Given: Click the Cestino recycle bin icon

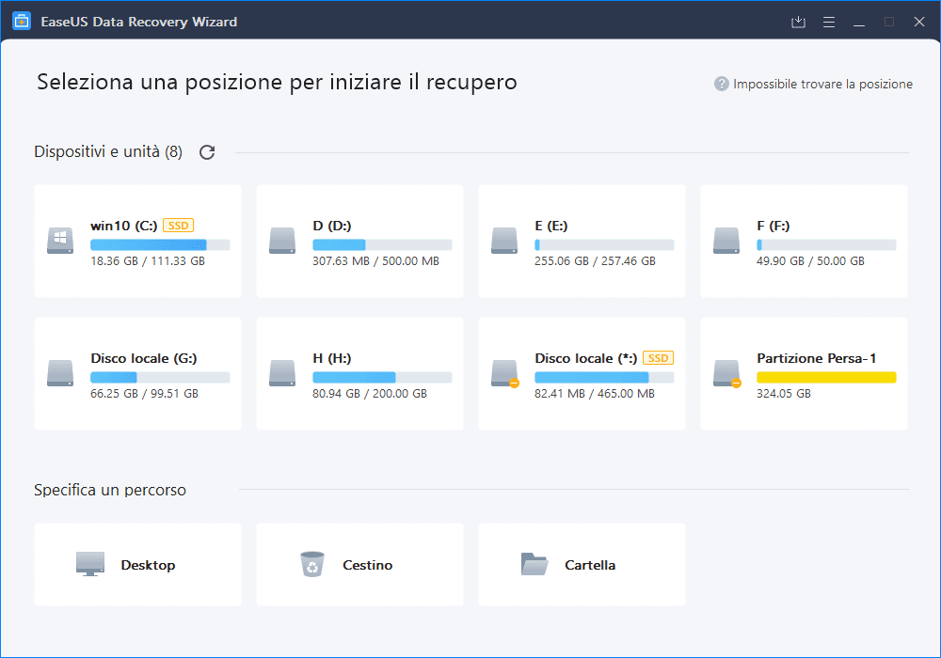Looking at the screenshot, I should 312,564.
